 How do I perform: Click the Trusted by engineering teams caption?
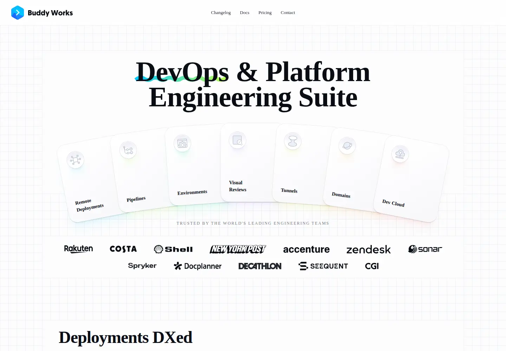tap(253, 223)
